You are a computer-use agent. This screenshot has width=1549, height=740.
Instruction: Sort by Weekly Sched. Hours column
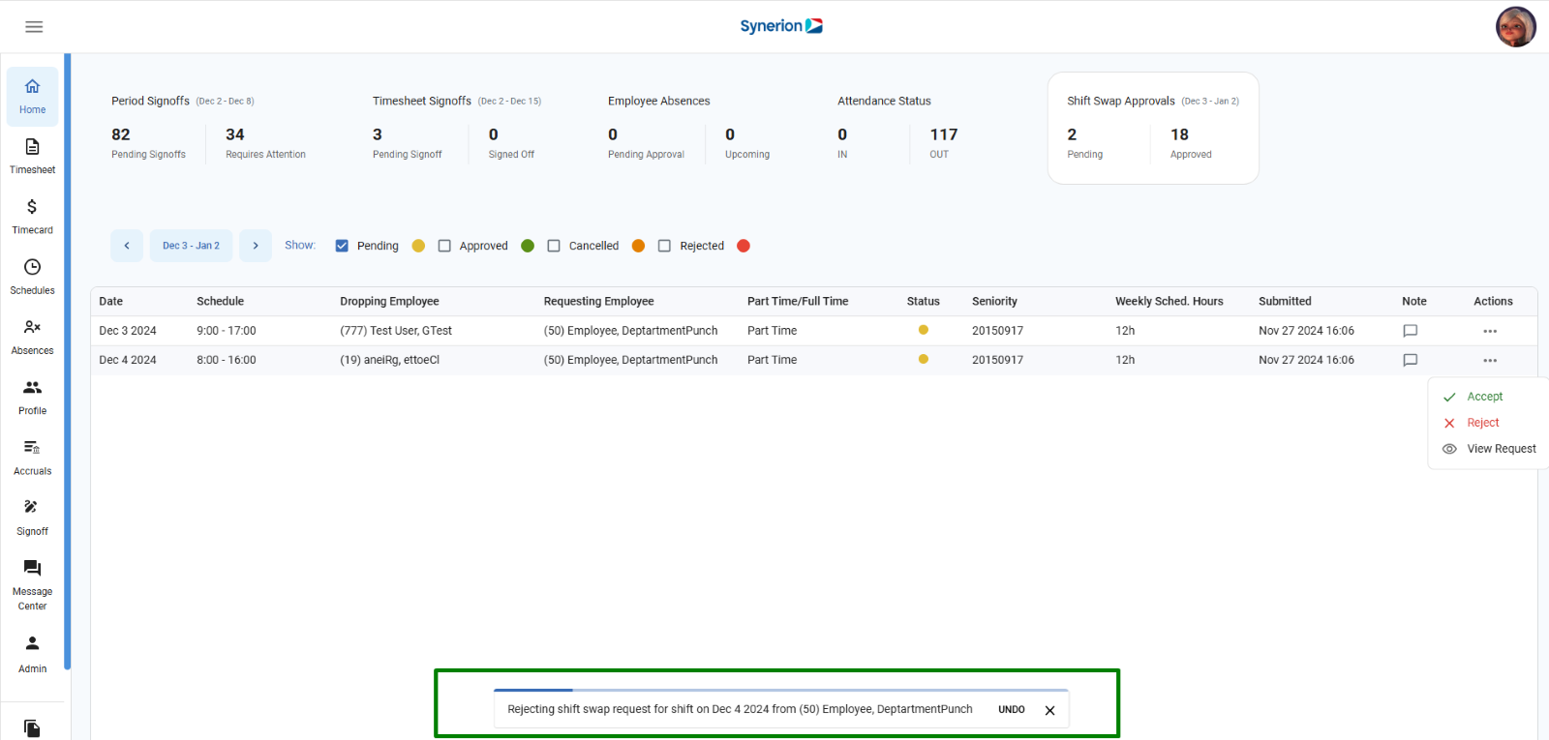pos(1169,302)
